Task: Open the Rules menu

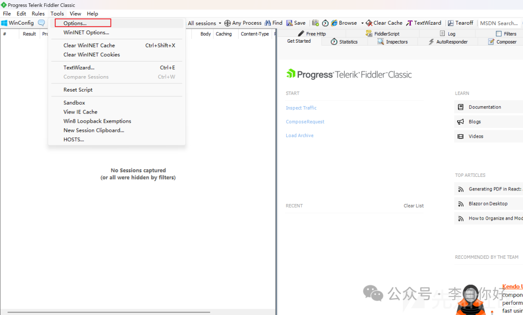Action: tap(38, 14)
